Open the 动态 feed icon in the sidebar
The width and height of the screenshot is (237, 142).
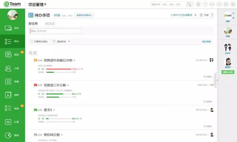point(8,28)
